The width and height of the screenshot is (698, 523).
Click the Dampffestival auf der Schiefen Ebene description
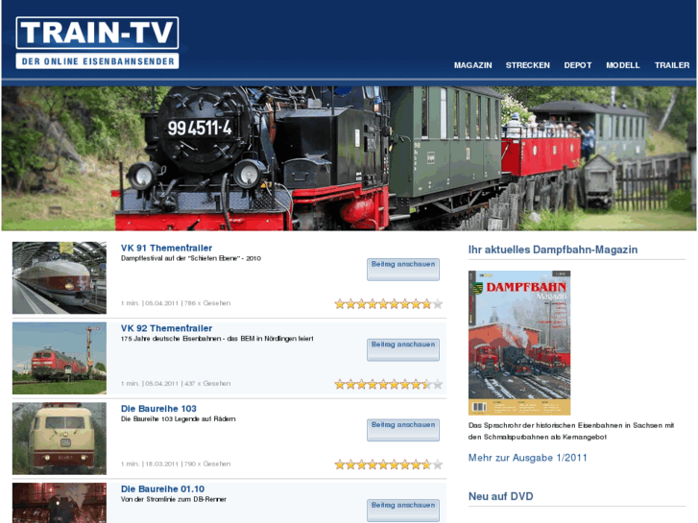[x=191, y=258]
